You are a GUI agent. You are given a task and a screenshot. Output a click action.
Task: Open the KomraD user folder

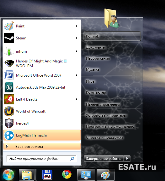pos(112,36)
